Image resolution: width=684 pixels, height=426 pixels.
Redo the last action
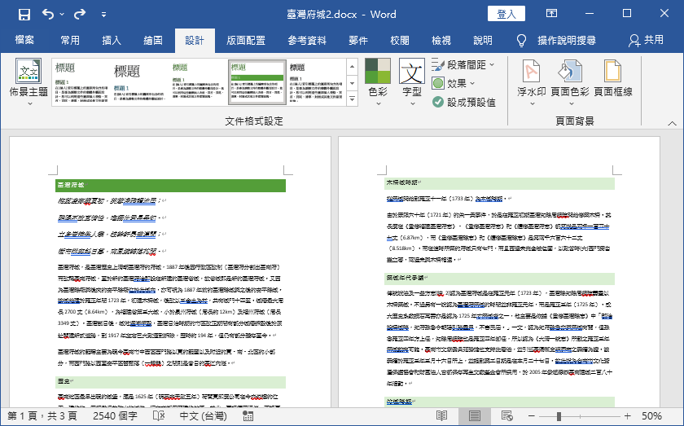coord(80,15)
